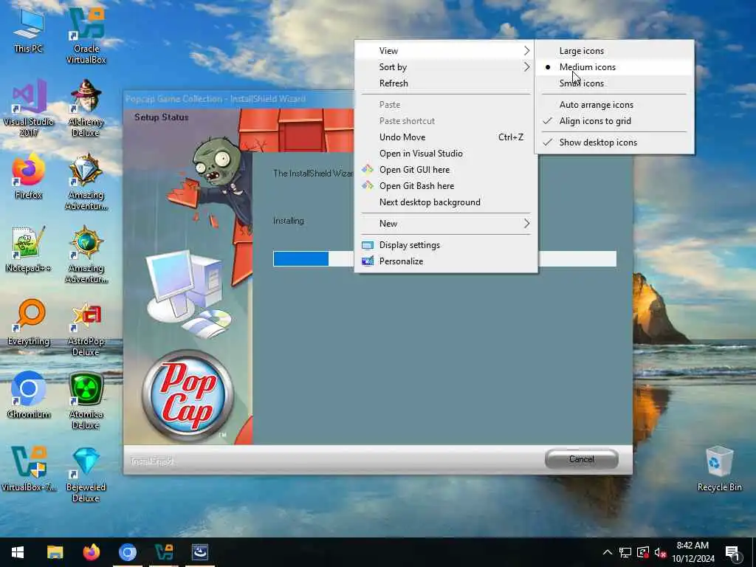Select Undo Move in the context menu
Image resolution: width=756 pixels, height=567 pixels.
pos(446,137)
